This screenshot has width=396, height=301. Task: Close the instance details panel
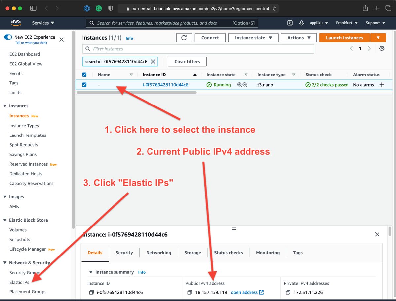[377, 234]
